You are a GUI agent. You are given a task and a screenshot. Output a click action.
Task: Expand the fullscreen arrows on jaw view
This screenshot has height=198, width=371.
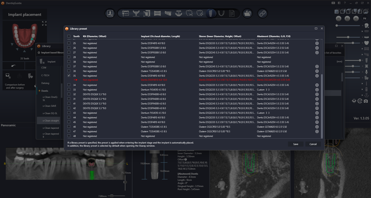(x=44, y=23)
